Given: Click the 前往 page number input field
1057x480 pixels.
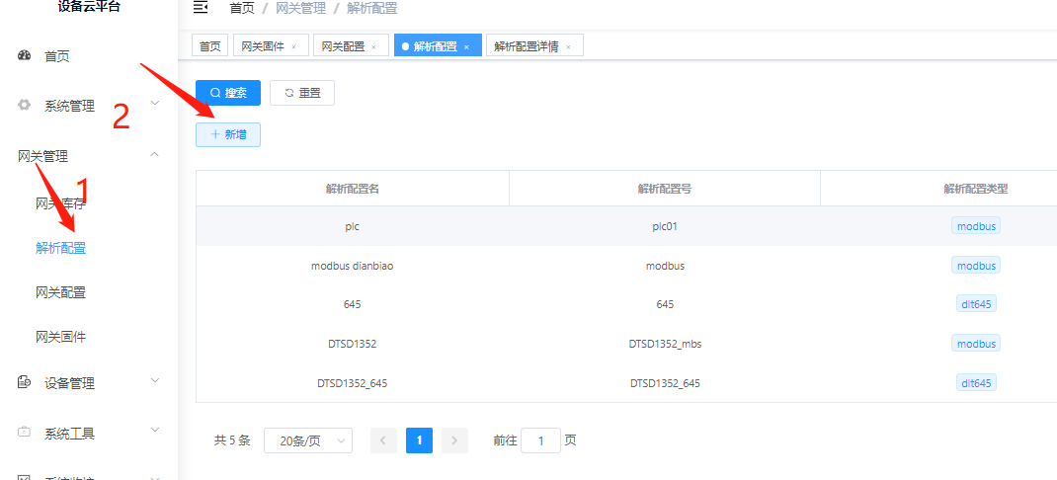Looking at the screenshot, I should pyautogui.click(x=540, y=440).
